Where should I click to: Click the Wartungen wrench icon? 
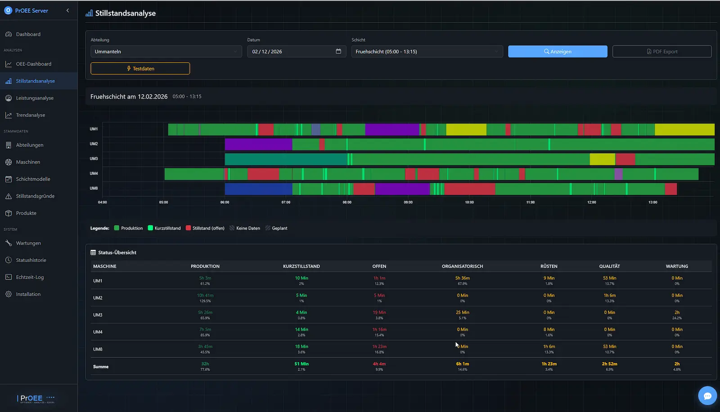(x=9, y=243)
